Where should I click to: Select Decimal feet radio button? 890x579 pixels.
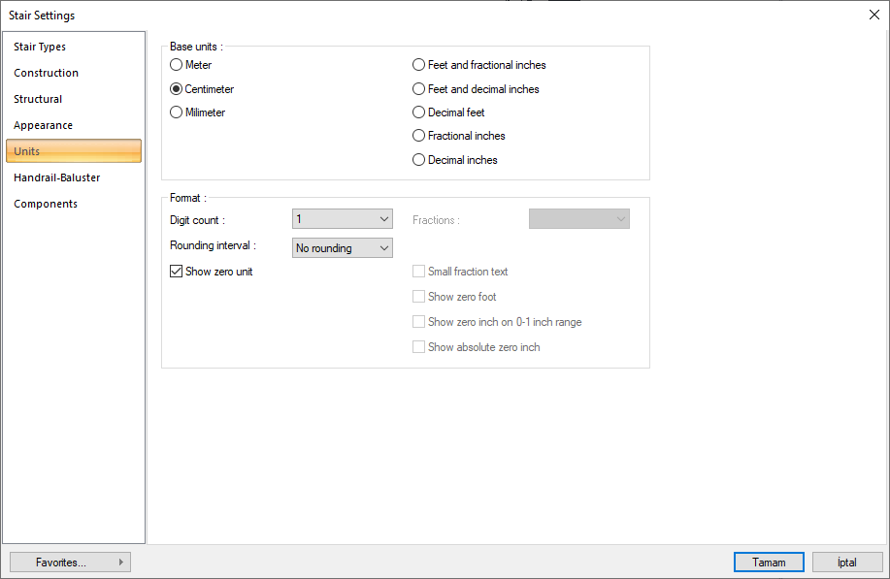coord(419,113)
